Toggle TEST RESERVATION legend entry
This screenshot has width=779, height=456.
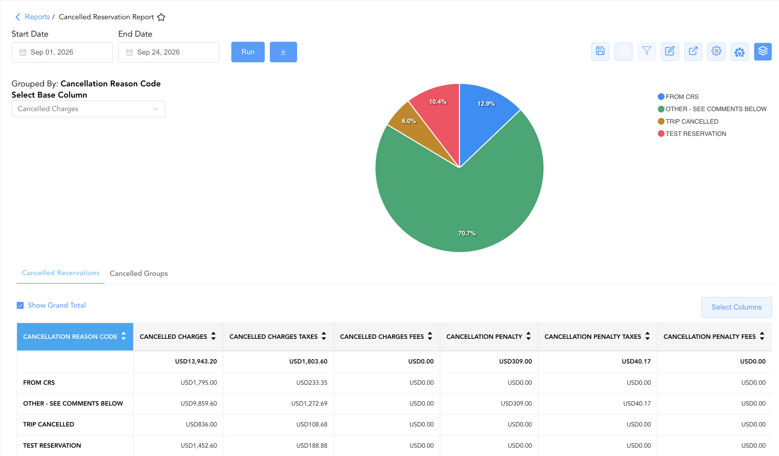point(692,134)
